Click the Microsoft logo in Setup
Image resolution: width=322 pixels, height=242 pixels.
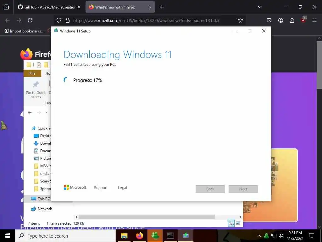coord(75,187)
